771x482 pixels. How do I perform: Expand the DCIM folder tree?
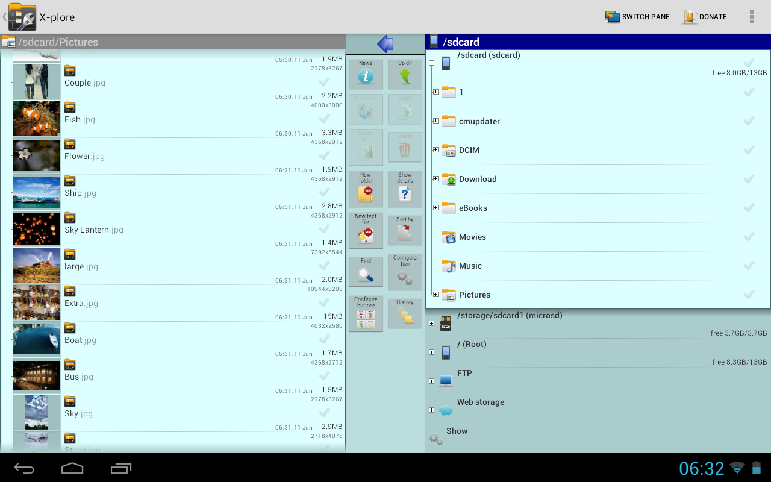(435, 149)
